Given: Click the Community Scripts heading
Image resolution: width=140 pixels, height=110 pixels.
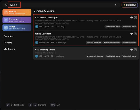Looking at the screenshot, I should (x=44, y=11).
